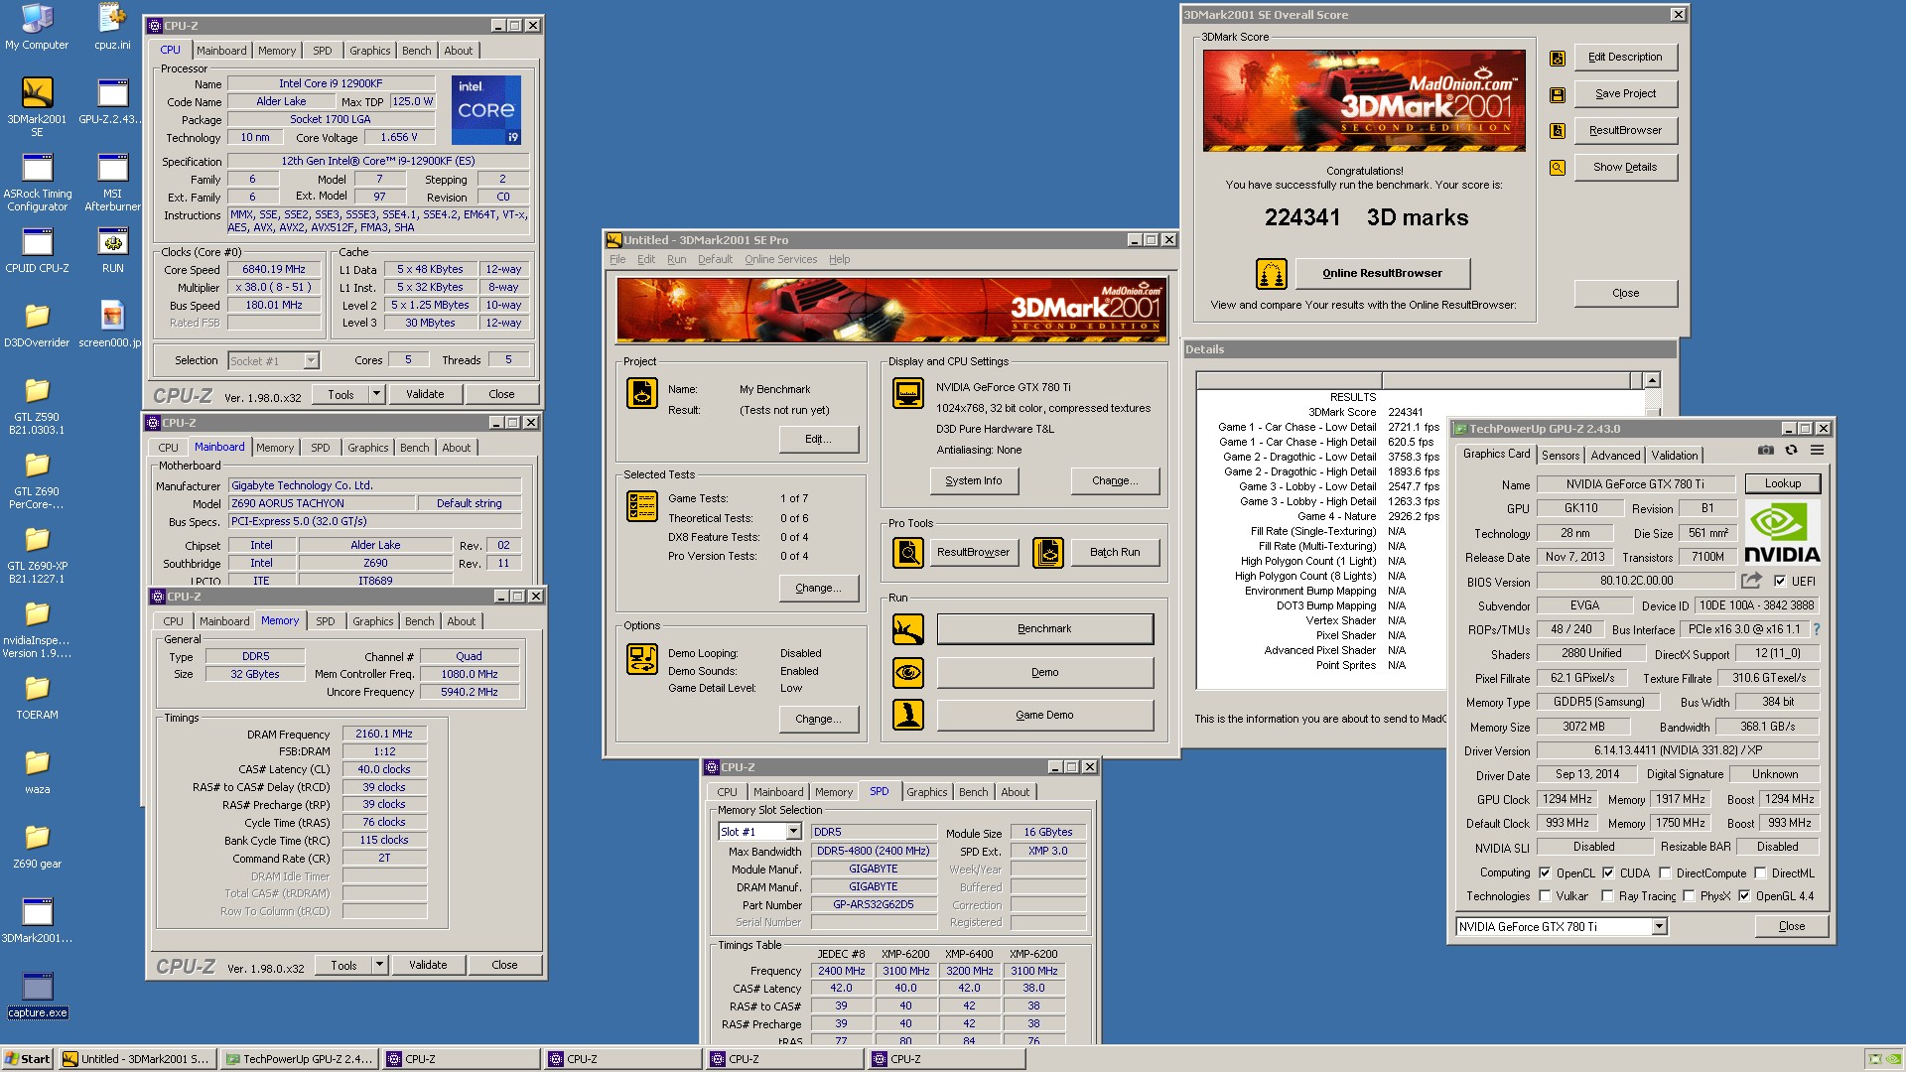This screenshot has width=1906, height=1072.
Task: Open File menu in 3DMark2001
Action: pos(617,259)
